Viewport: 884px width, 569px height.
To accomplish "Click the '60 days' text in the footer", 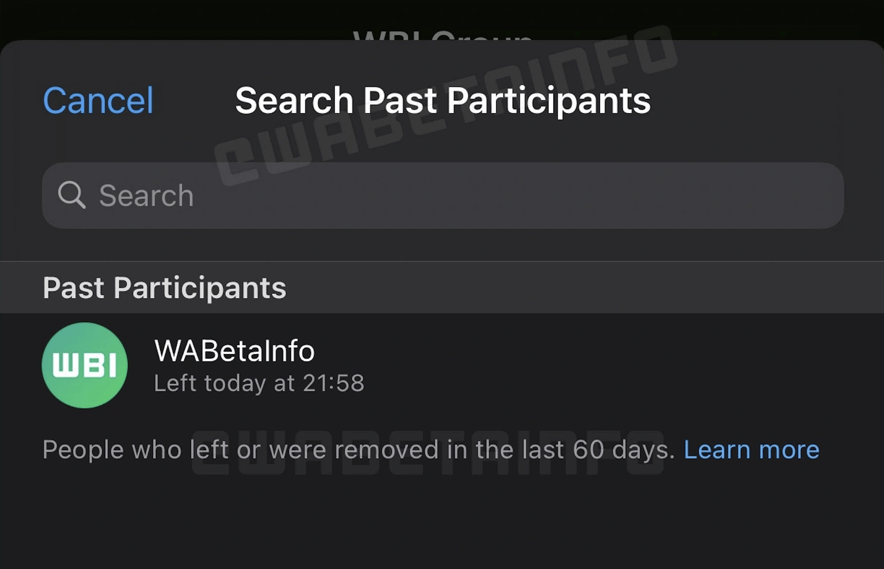I will (x=623, y=450).
